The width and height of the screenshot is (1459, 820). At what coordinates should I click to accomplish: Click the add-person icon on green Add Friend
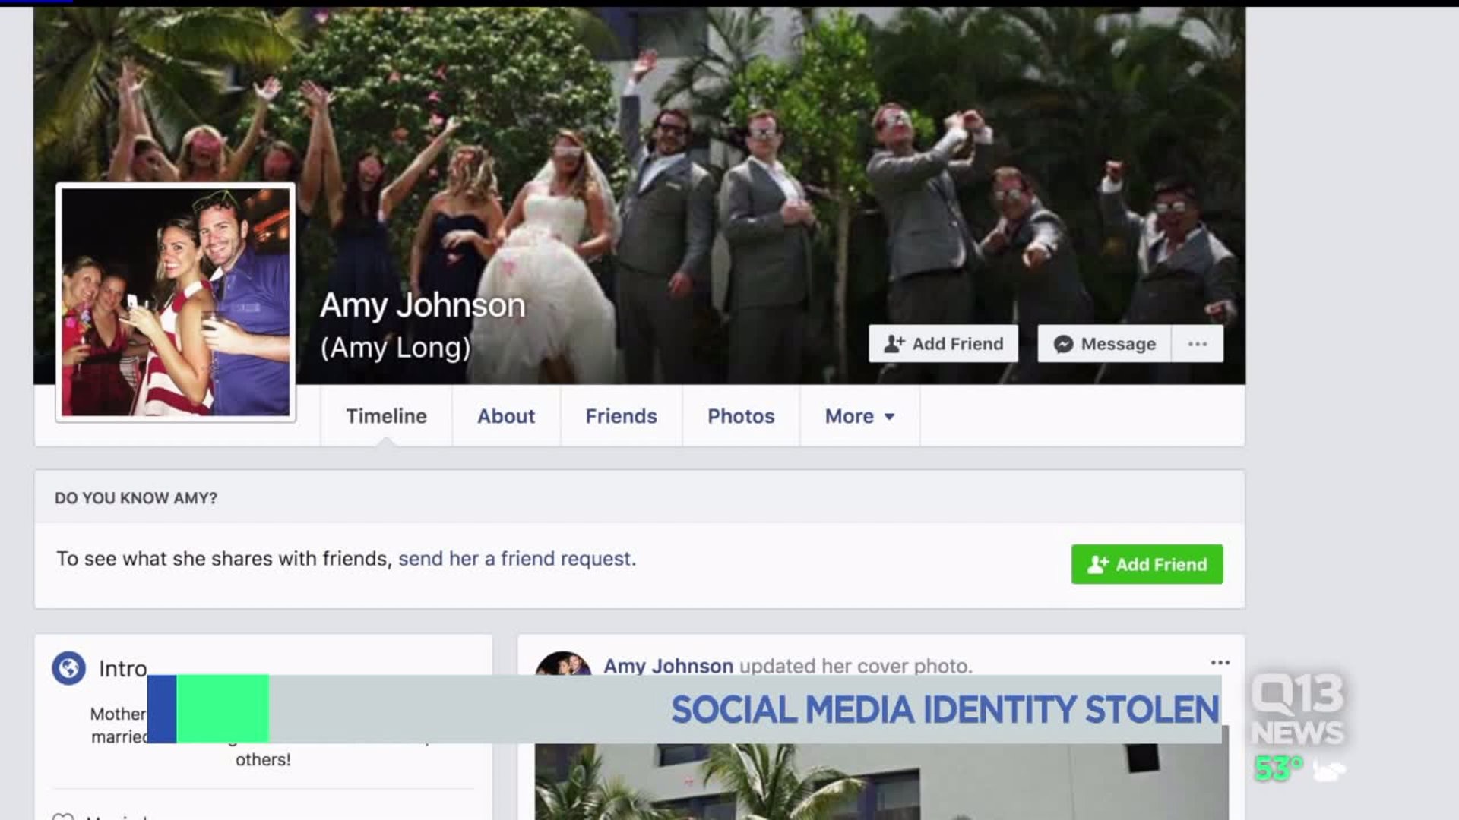click(1097, 564)
